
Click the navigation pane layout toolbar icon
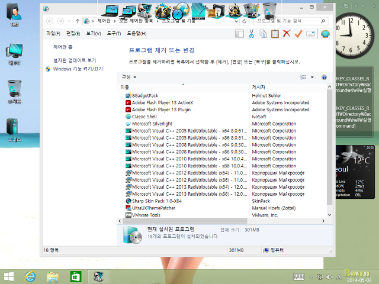click(239, 34)
